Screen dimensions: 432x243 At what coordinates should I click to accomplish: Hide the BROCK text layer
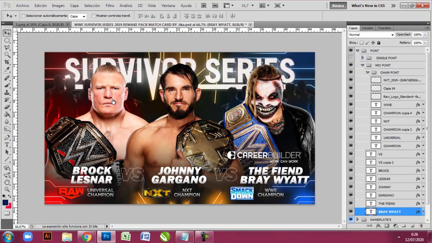[351, 170]
